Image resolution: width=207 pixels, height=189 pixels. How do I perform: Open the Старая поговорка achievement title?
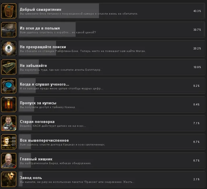coord(37,122)
